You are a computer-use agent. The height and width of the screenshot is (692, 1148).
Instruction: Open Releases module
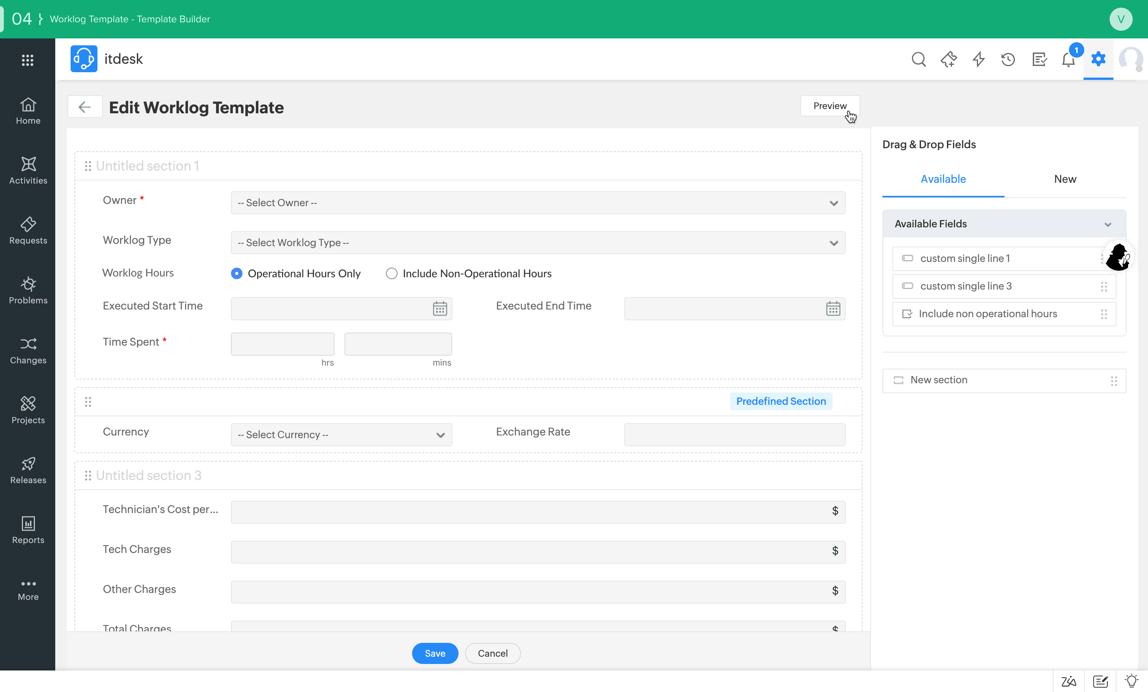point(28,470)
